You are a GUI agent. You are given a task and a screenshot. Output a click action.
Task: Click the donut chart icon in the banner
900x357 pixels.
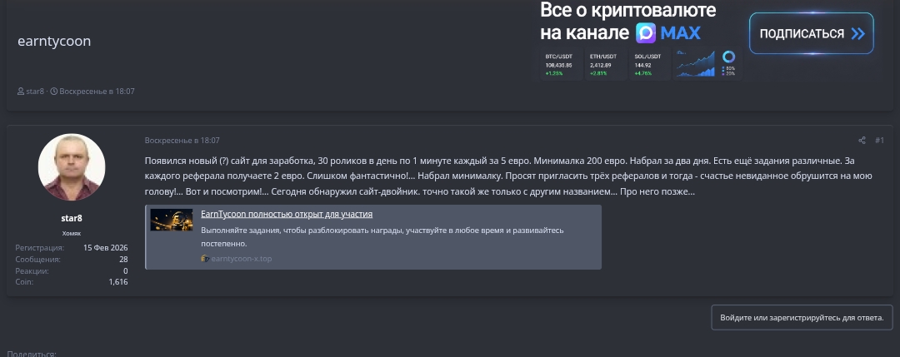pyautogui.click(x=729, y=57)
